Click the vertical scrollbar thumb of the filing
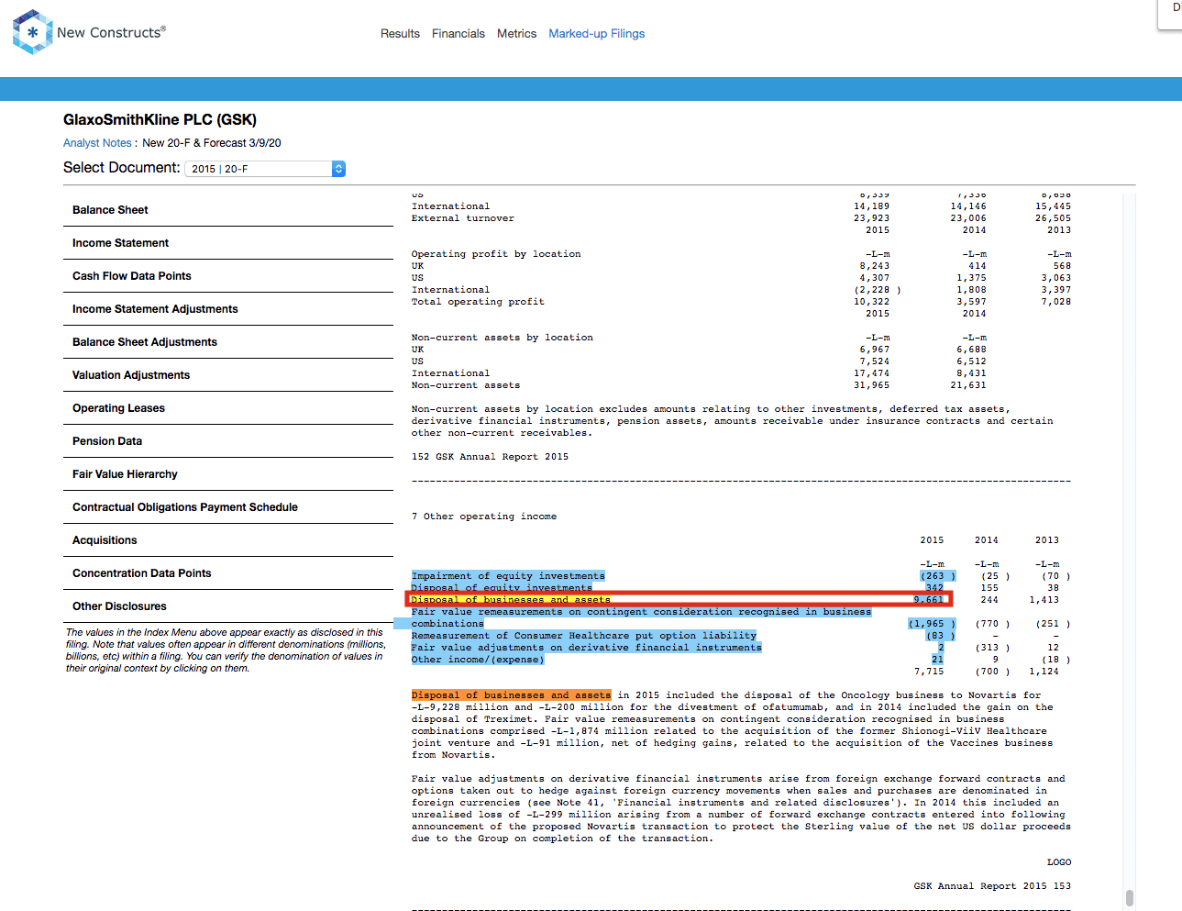The height and width of the screenshot is (911, 1182). pos(1130,897)
